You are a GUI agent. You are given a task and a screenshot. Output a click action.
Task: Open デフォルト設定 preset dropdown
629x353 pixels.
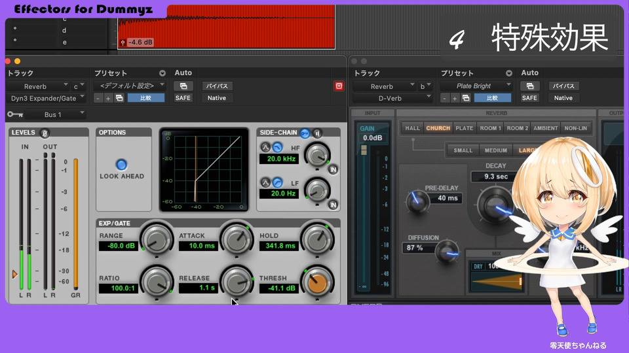(x=130, y=86)
